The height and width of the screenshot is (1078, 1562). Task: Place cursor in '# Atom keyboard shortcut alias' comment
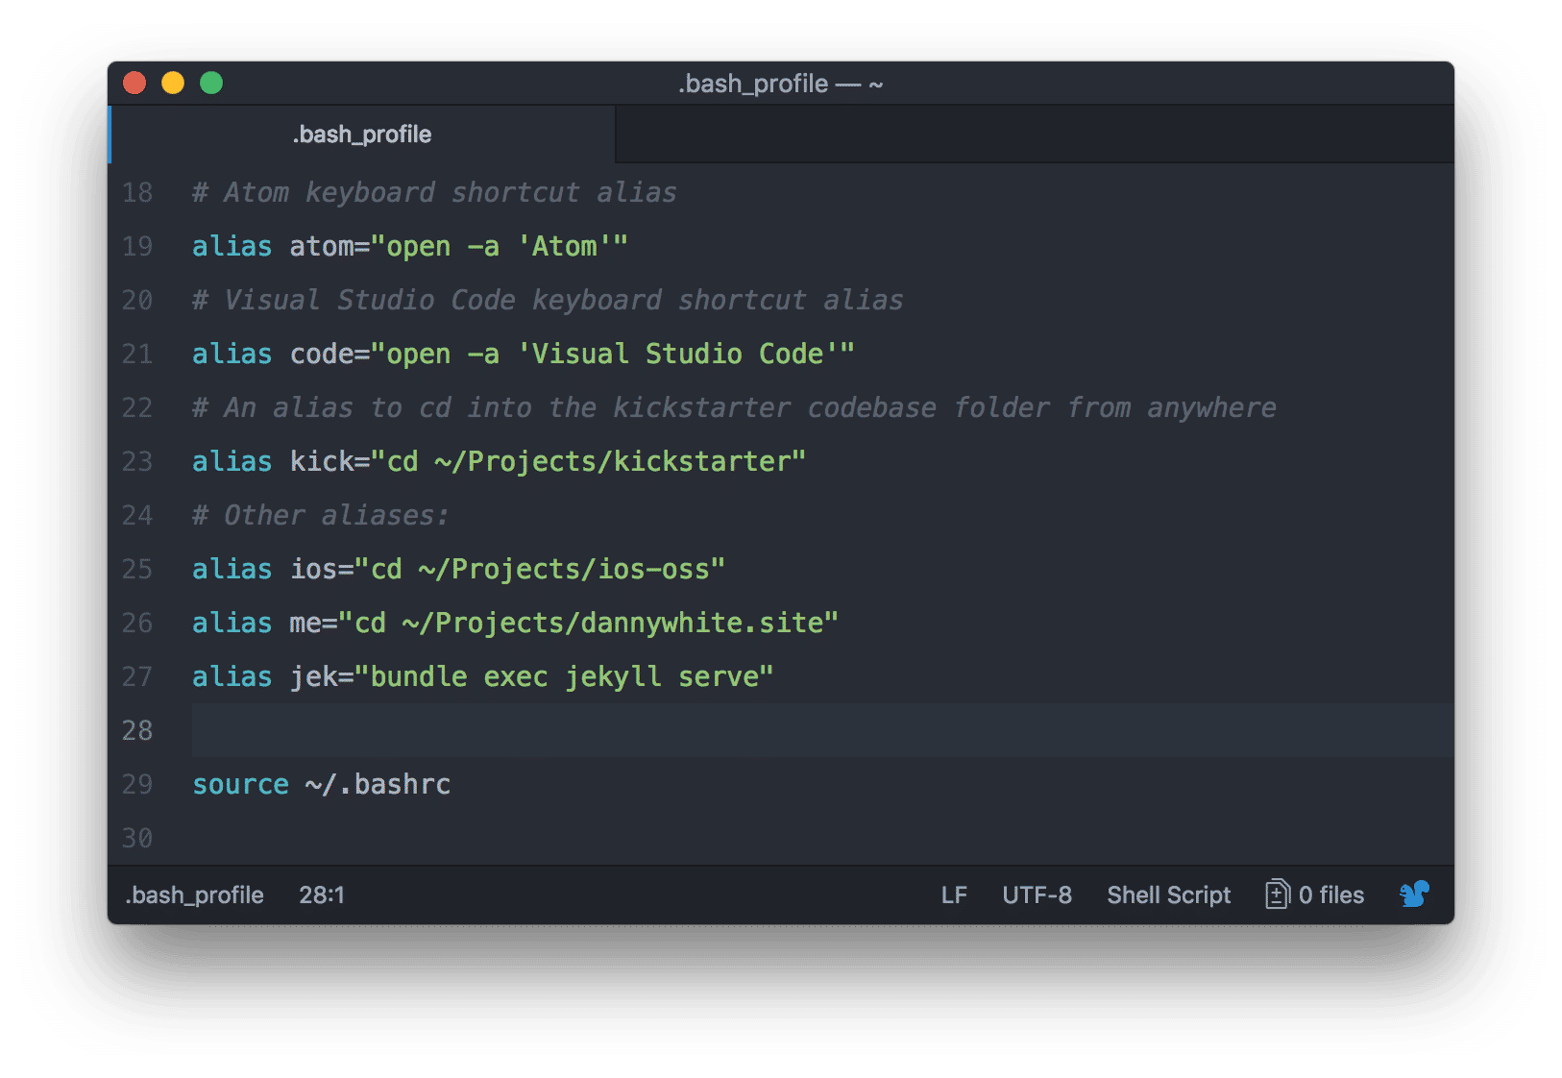(x=434, y=193)
